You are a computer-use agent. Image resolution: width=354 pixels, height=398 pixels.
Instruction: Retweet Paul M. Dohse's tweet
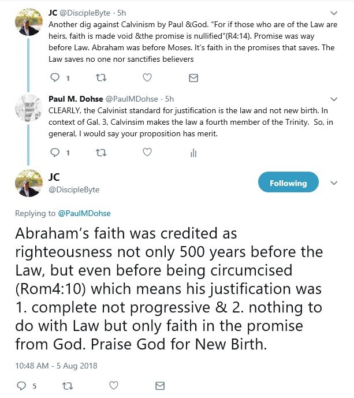click(102, 152)
